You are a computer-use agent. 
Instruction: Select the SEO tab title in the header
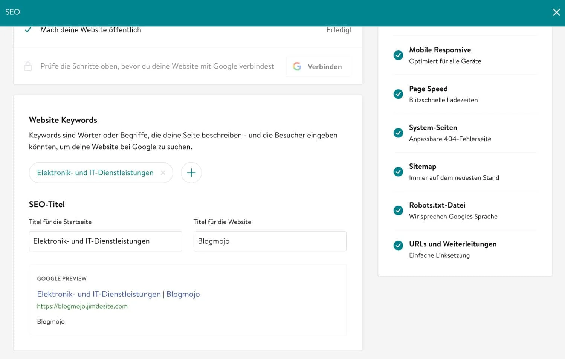coord(12,12)
